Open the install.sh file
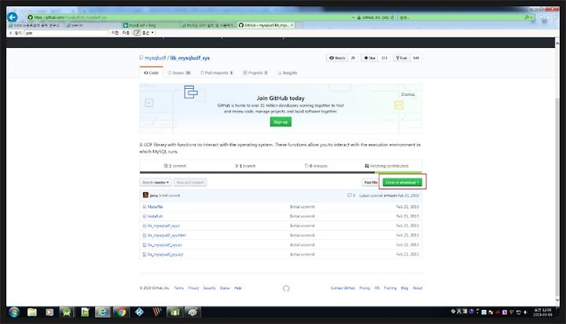The image size is (566, 324). (x=155, y=216)
